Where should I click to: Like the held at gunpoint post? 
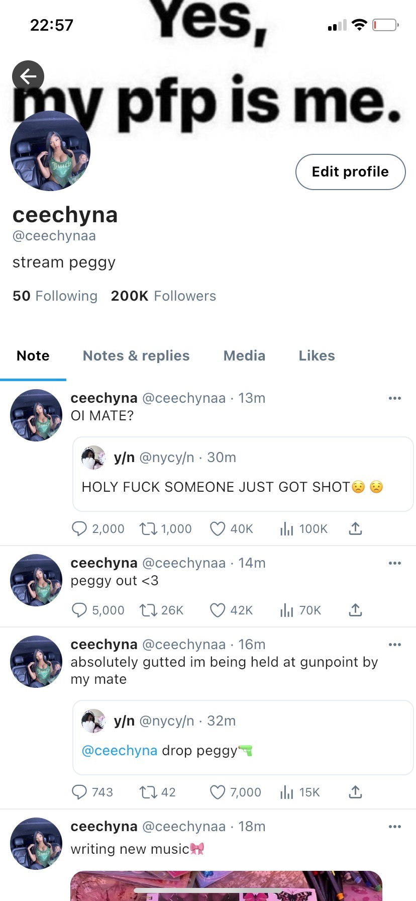217,792
